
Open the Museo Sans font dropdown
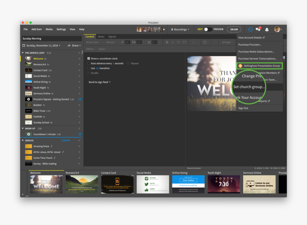pyautogui.click(x=95, y=42)
